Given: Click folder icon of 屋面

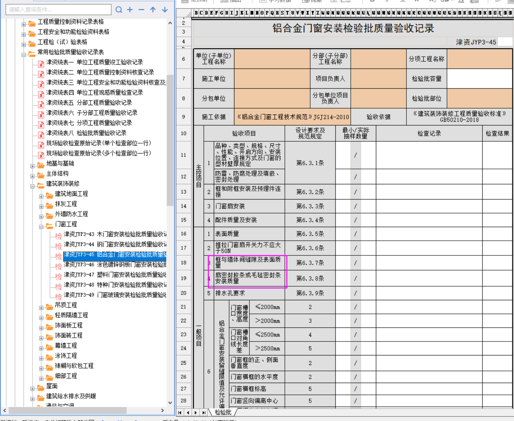Looking at the screenshot, I should [x=41, y=388].
